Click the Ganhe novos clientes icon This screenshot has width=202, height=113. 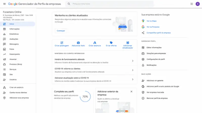tap(4, 93)
